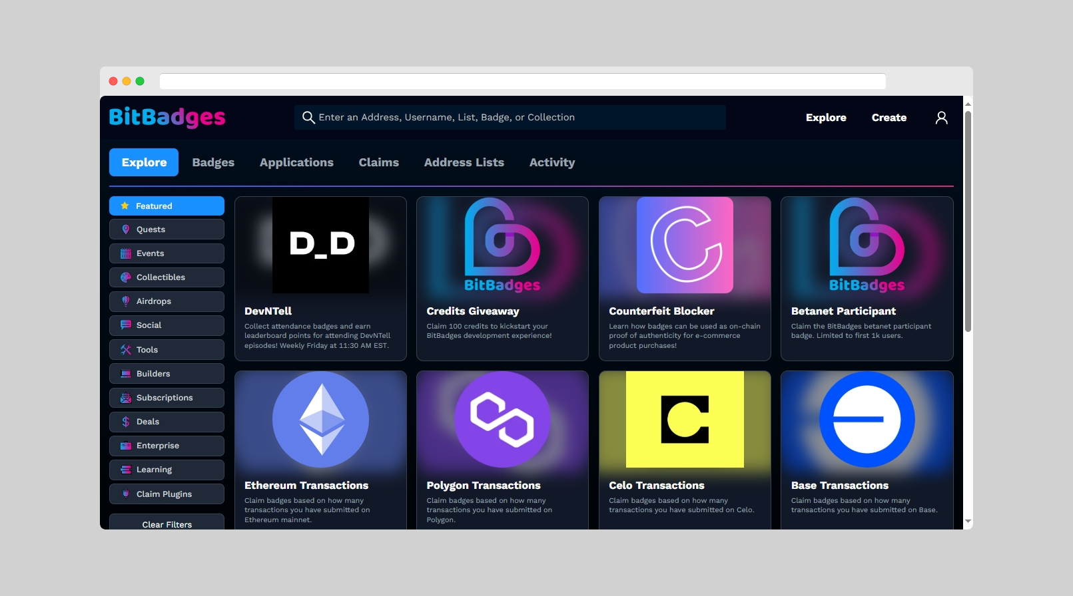Screen dimensions: 1073x596
Task: Filter by Subscriptions label
Action: tap(165, 398)
